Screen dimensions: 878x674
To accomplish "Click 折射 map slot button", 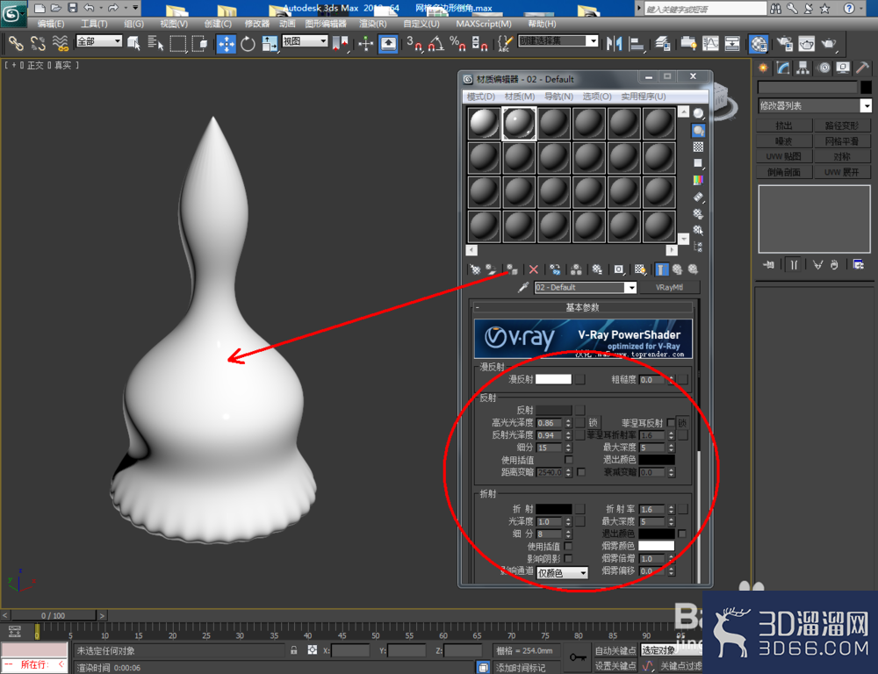I will [x=580, y=509].
